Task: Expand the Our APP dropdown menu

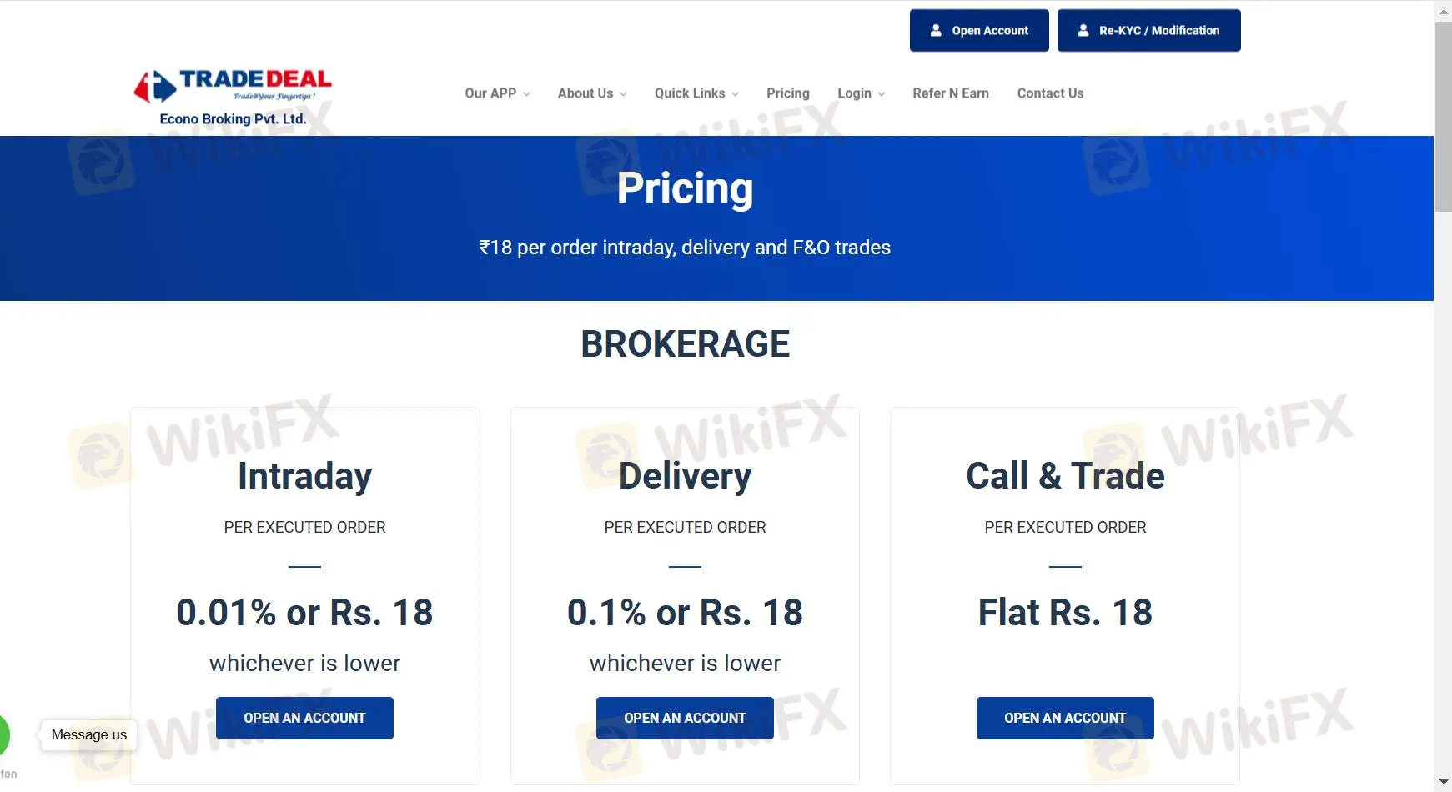Action: point(497,93)
